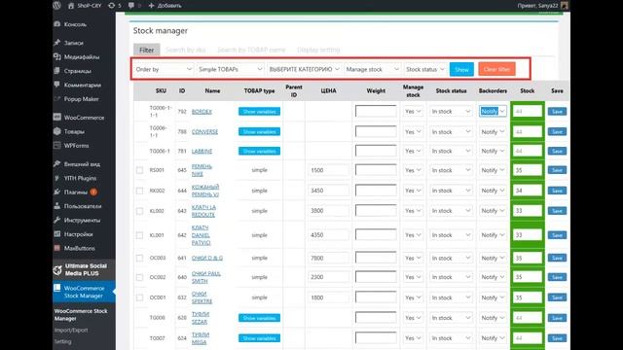Open Stock status dropdown for CONVERSE row

click(451, 132)
